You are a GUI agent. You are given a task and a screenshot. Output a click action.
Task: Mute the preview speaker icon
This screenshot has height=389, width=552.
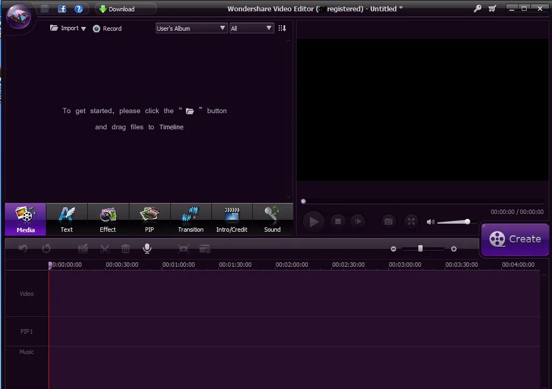(430, 222)
